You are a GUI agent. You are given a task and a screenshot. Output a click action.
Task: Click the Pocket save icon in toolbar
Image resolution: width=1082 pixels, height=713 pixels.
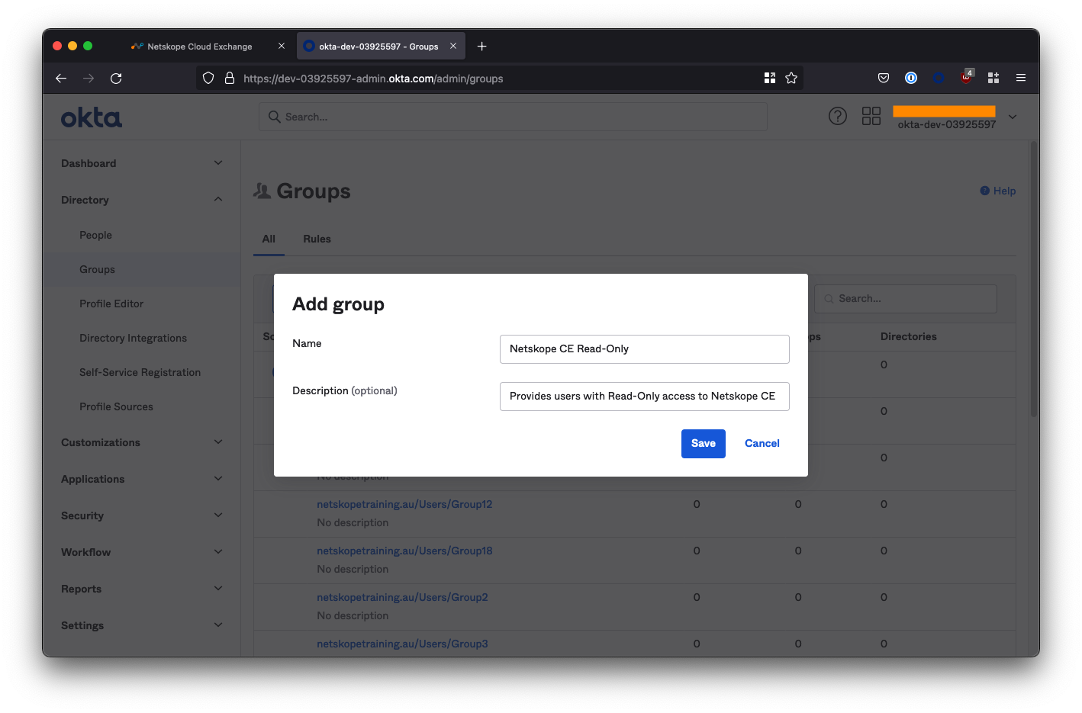tap(883, 78)
